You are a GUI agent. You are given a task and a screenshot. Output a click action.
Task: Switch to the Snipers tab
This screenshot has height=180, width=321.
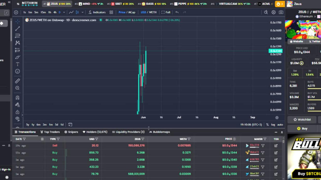71,132
